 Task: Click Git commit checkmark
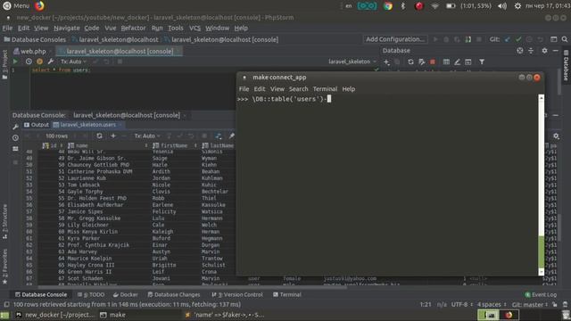pos(518,39)
